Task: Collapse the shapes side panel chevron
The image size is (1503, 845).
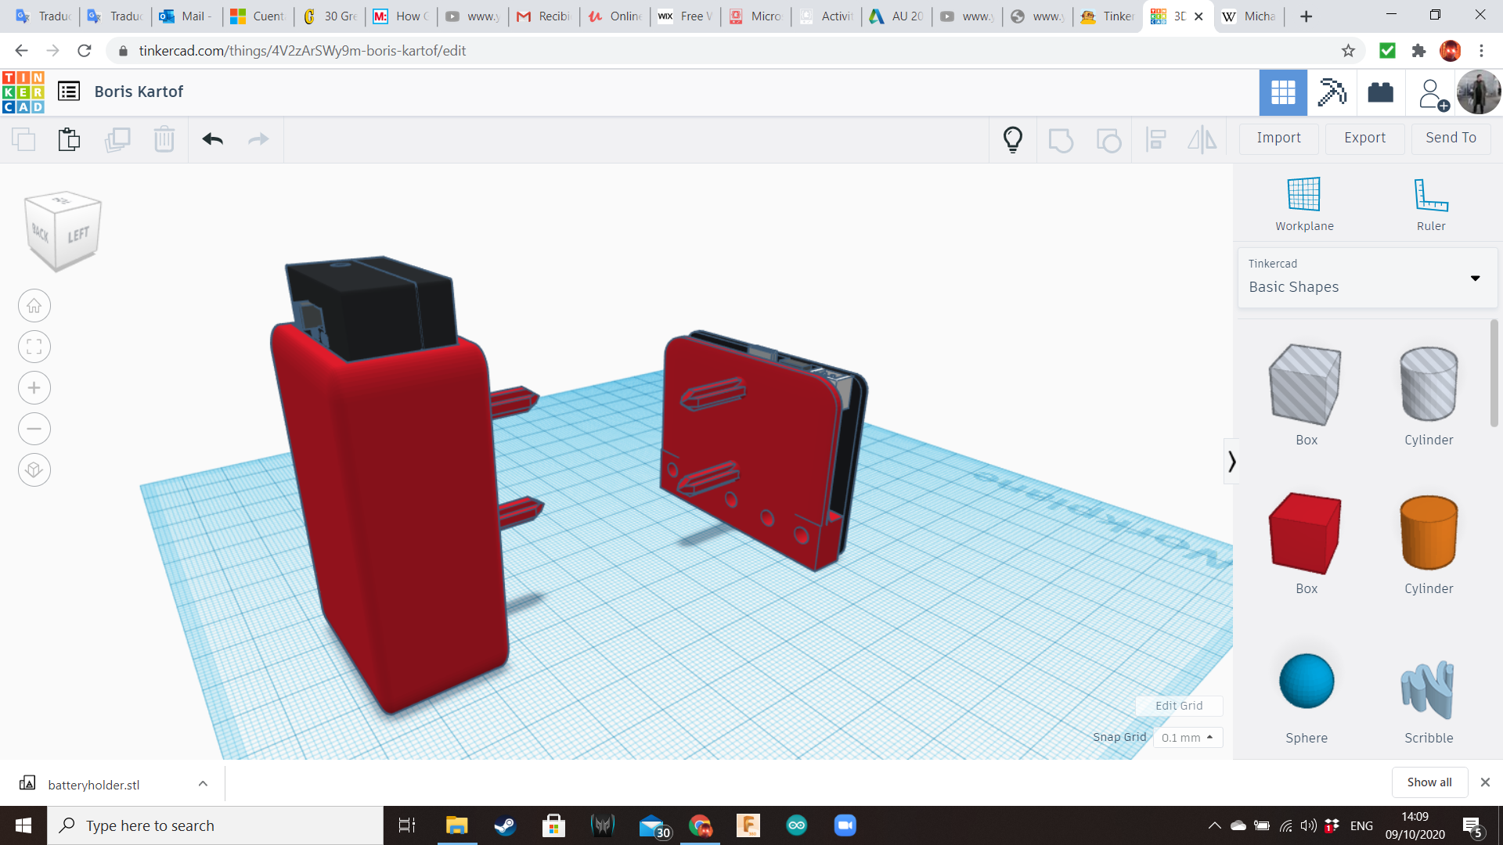Action: (1231, 462)
